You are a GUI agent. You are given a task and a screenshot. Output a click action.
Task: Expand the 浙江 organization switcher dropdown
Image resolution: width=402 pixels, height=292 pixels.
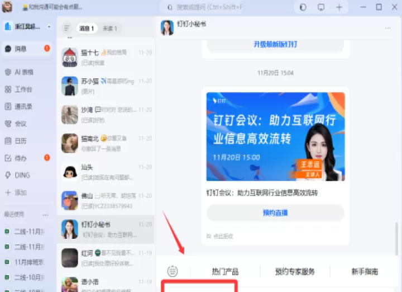tap(49, 26)
